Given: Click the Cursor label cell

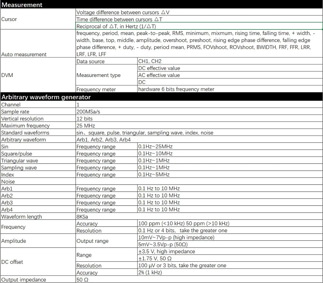Looking at the screenshot, I should 38,19.
